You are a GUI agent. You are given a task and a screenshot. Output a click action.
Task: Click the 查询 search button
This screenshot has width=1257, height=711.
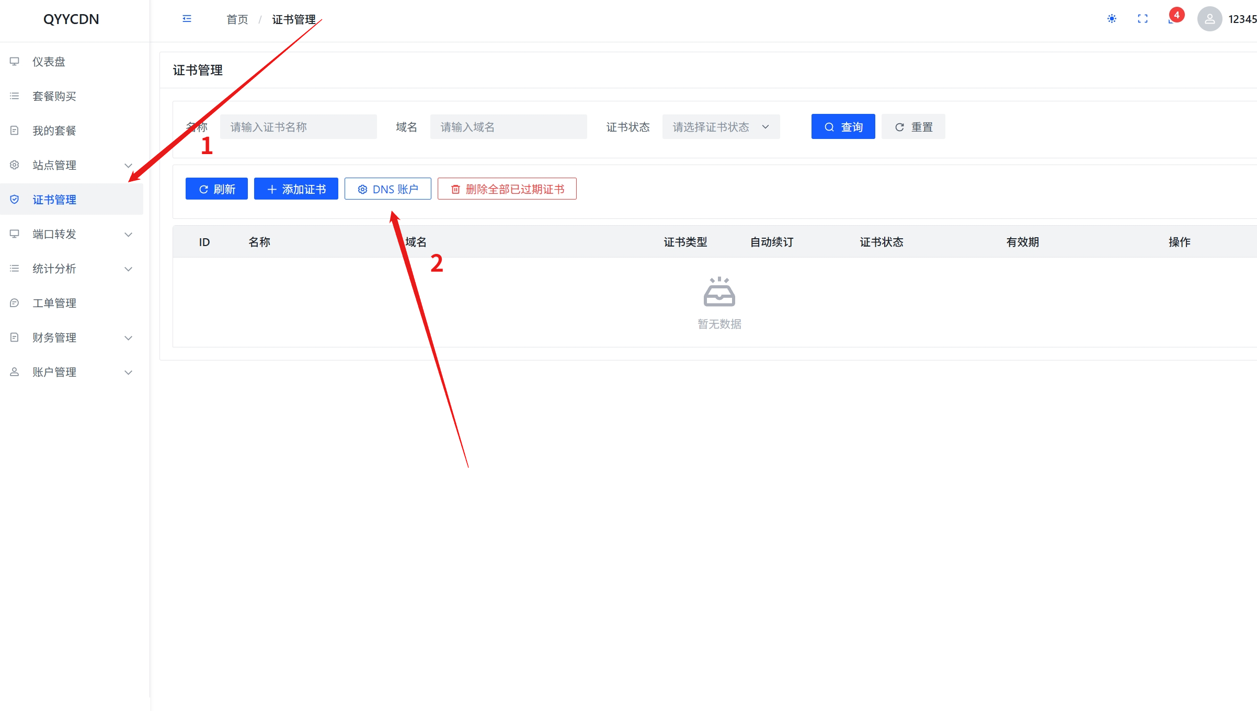(x=843, y=127)
